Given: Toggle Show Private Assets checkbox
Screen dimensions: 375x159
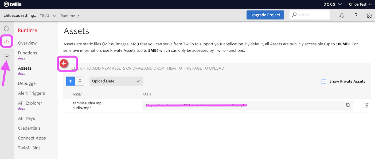Looking at the screenshot, I should (x=324, y=81).
